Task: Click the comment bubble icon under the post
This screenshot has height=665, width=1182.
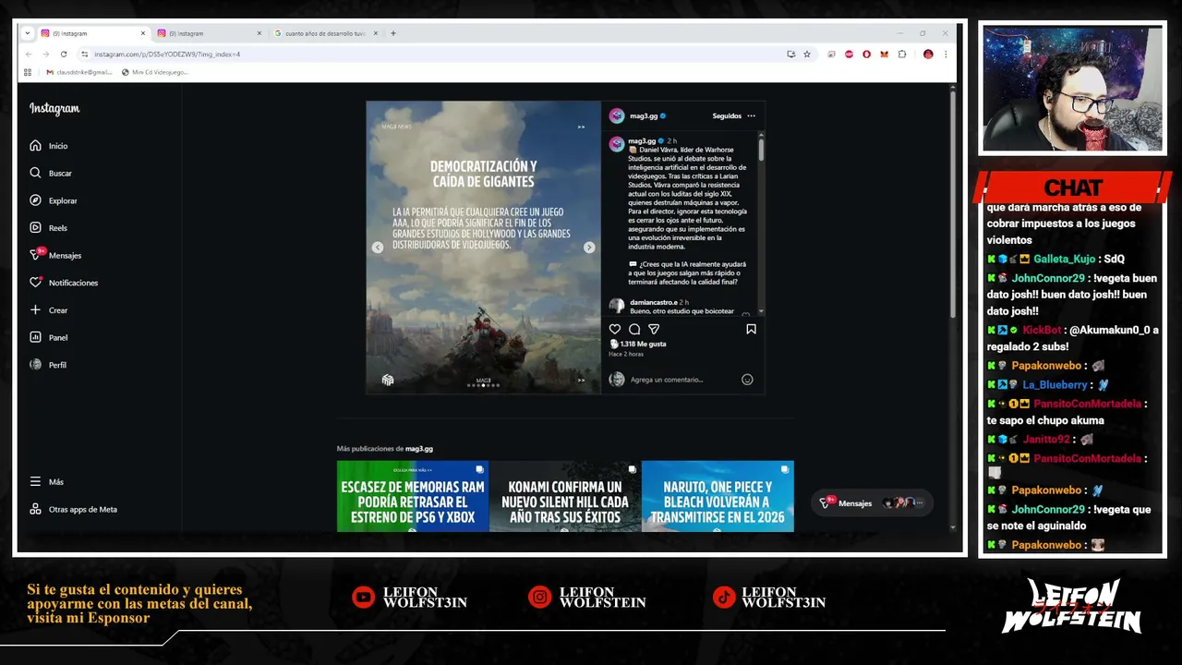Action: (x=634, y=329)
